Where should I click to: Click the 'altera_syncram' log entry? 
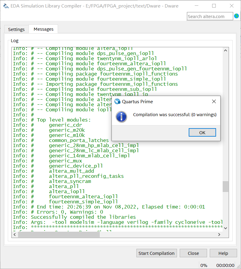click(70, 181)
